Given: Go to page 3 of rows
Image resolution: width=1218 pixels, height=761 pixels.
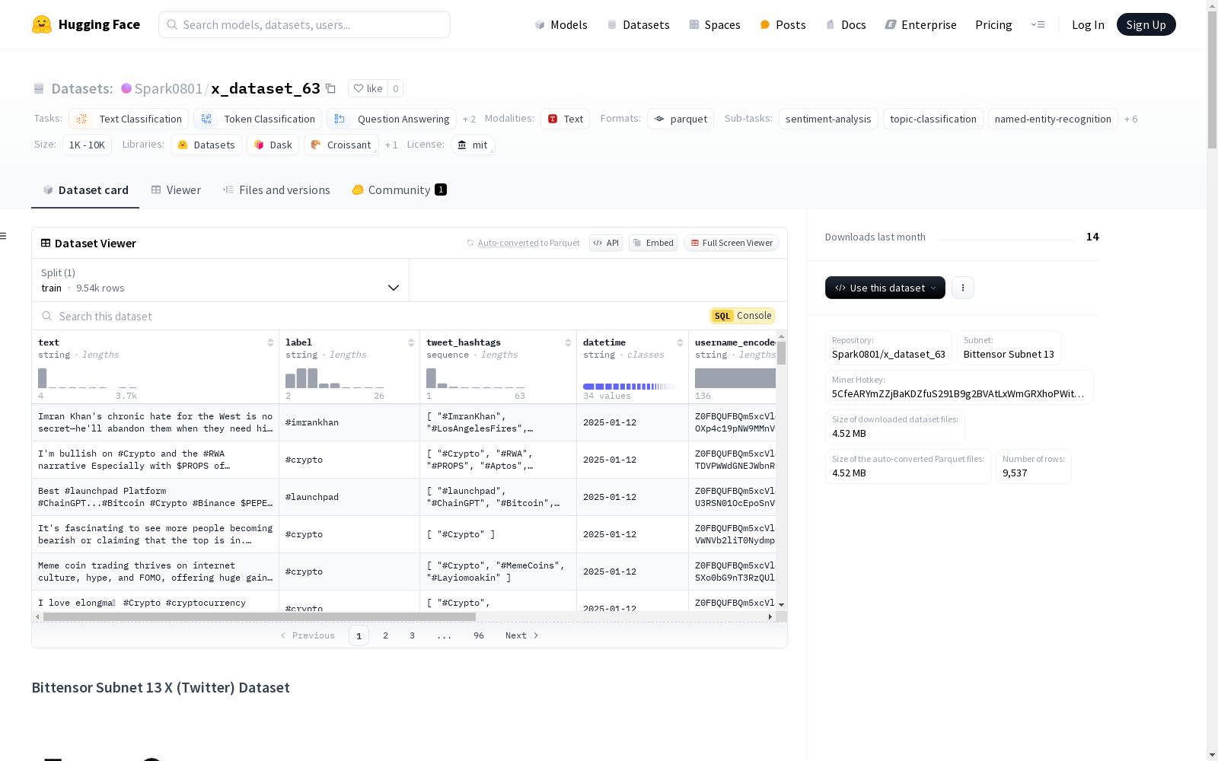Looking at the screenshot, I should click(x=413, y=635).
